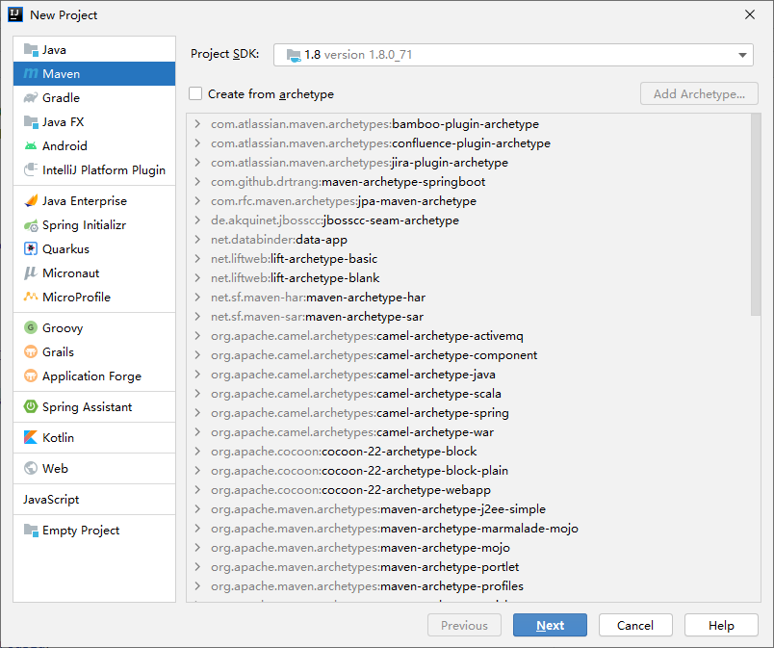
Task: Click the Groovy icon in sidebar
Action: pyautogui.click(x=31, y=328)
